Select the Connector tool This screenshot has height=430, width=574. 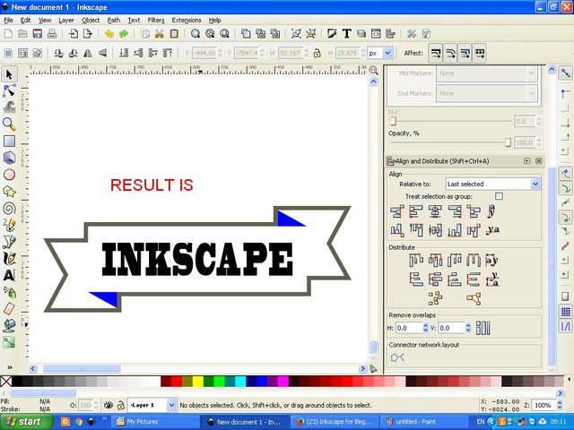(9, 342)
